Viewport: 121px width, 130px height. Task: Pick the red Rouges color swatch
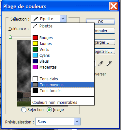(x=35, y=38)
